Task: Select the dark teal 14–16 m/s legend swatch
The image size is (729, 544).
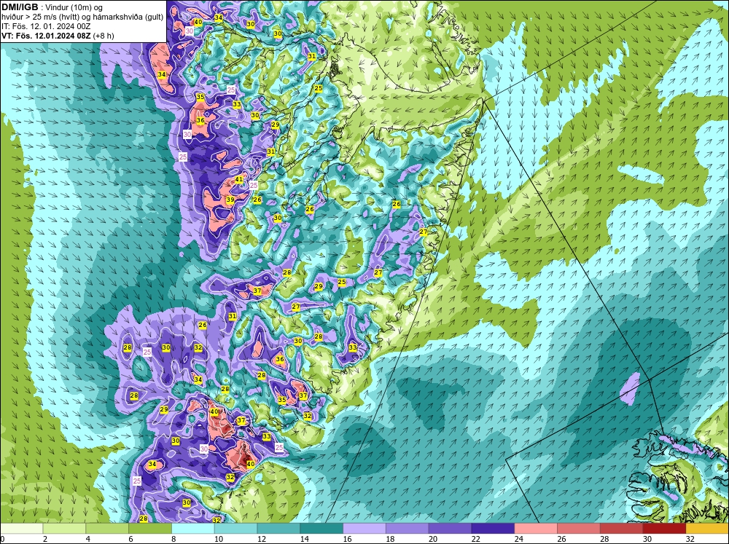Action: [x=321, y=529]
